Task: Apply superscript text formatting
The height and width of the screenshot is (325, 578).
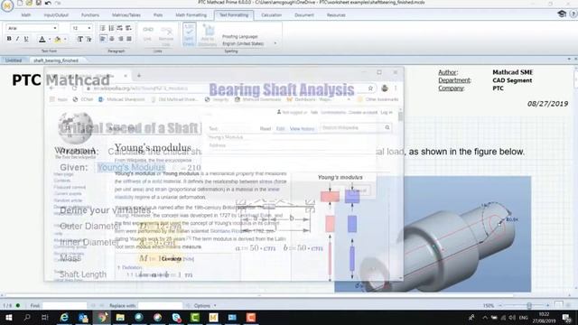Action: tap(80, 39)
